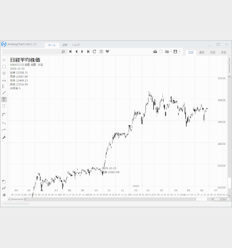232x248 pixels.
Task: Click the zoom slider at bottom left
Action: [x=16, y=199]
